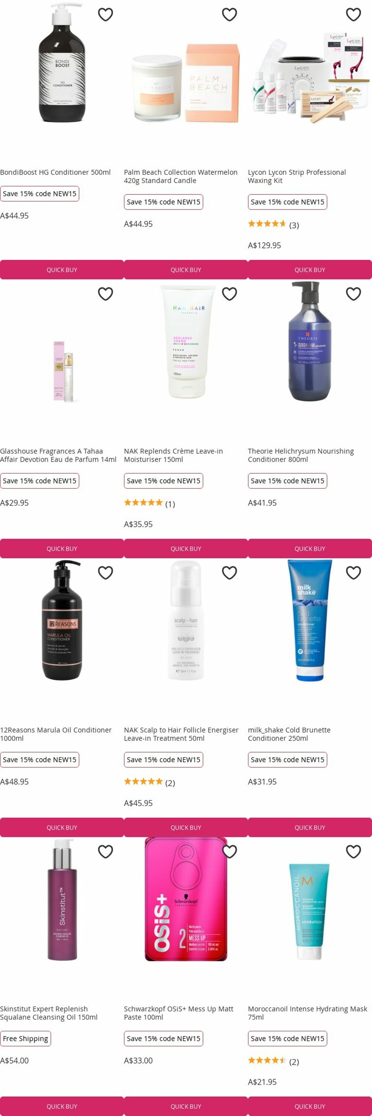
Task: Click heart icon on Lycon Waxing Kit
Action: coord(353,15)
